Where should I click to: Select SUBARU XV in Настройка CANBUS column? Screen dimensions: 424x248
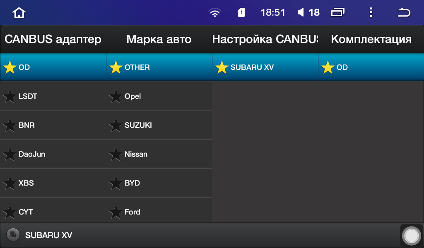265,67
